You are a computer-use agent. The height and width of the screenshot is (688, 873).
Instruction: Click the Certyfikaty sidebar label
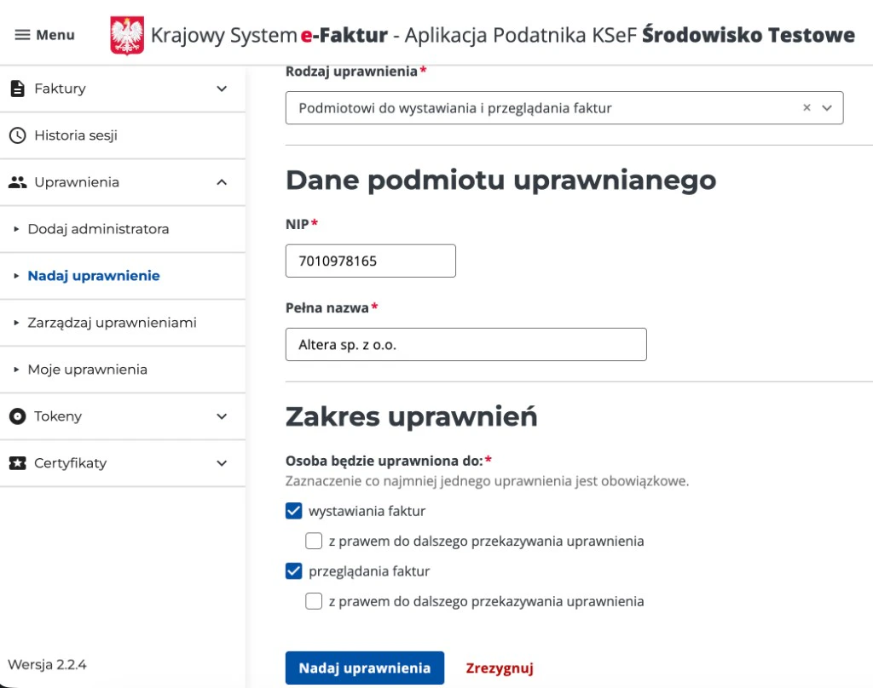pos(70,462)
